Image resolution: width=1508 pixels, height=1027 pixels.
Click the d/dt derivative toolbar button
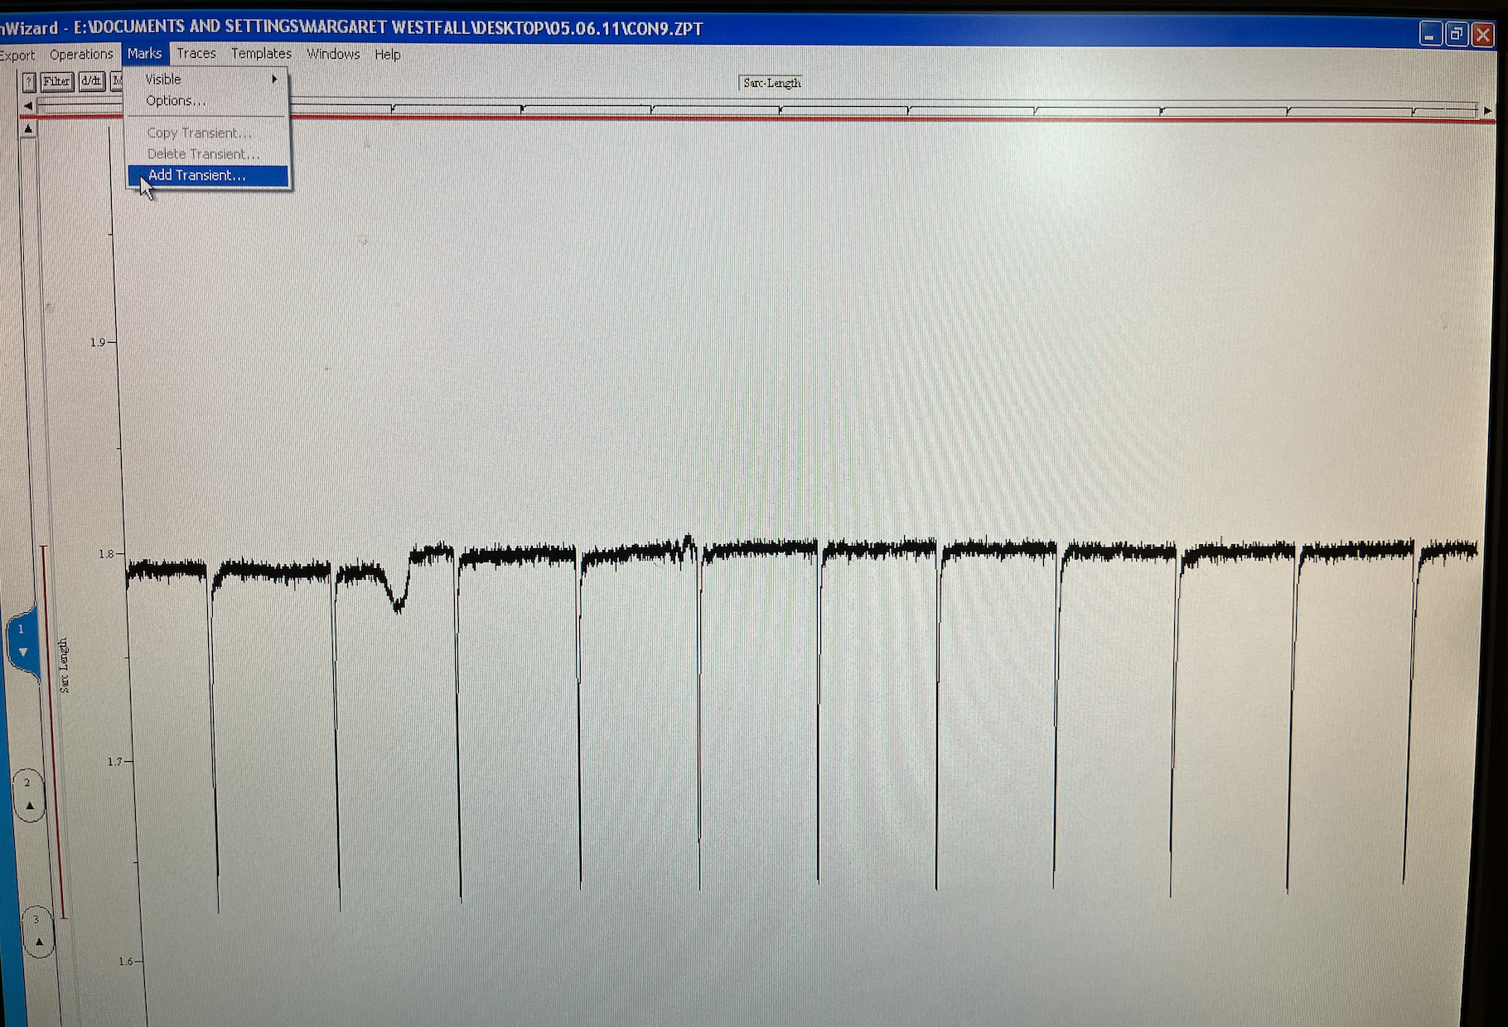click(x=91, y=81)
